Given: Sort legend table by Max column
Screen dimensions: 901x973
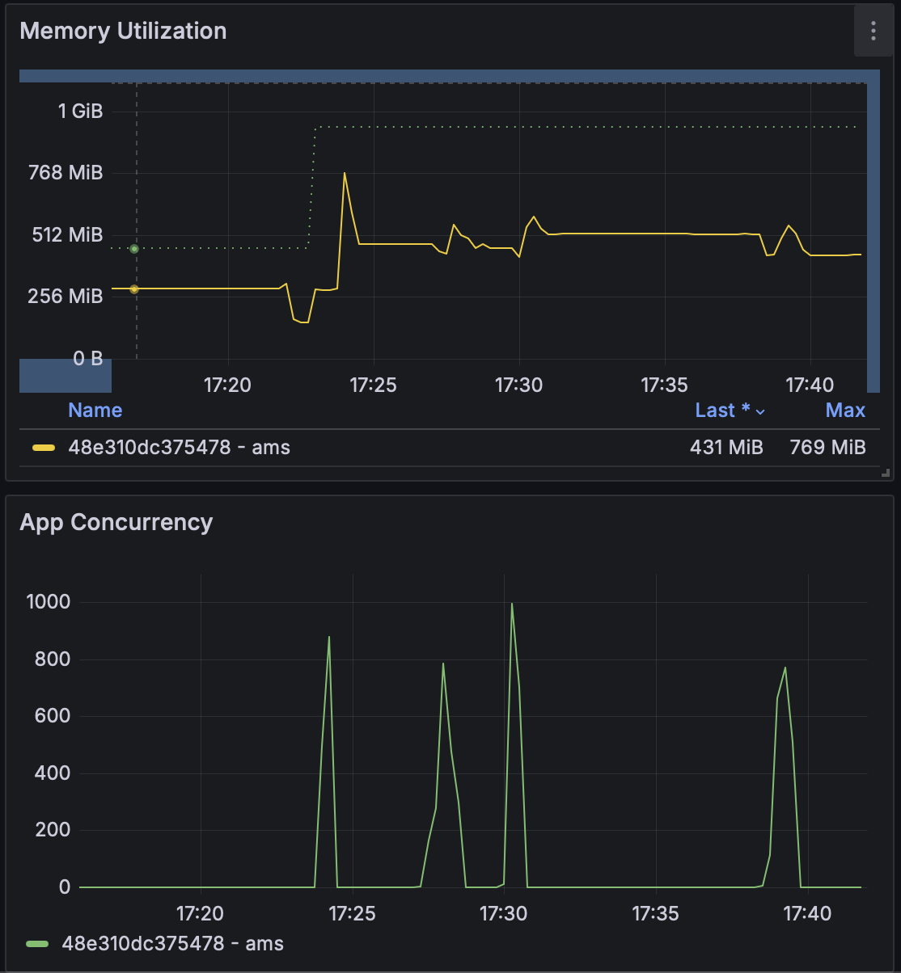Looking at the screenshot, I should (x=844, y=411).
